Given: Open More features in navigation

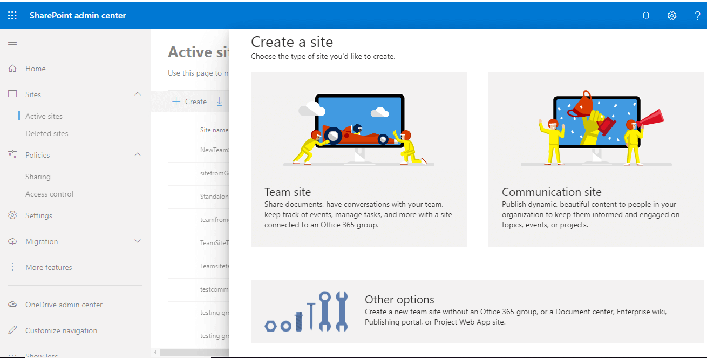Looking at the screenshot, I should click(x=49, y=267).
